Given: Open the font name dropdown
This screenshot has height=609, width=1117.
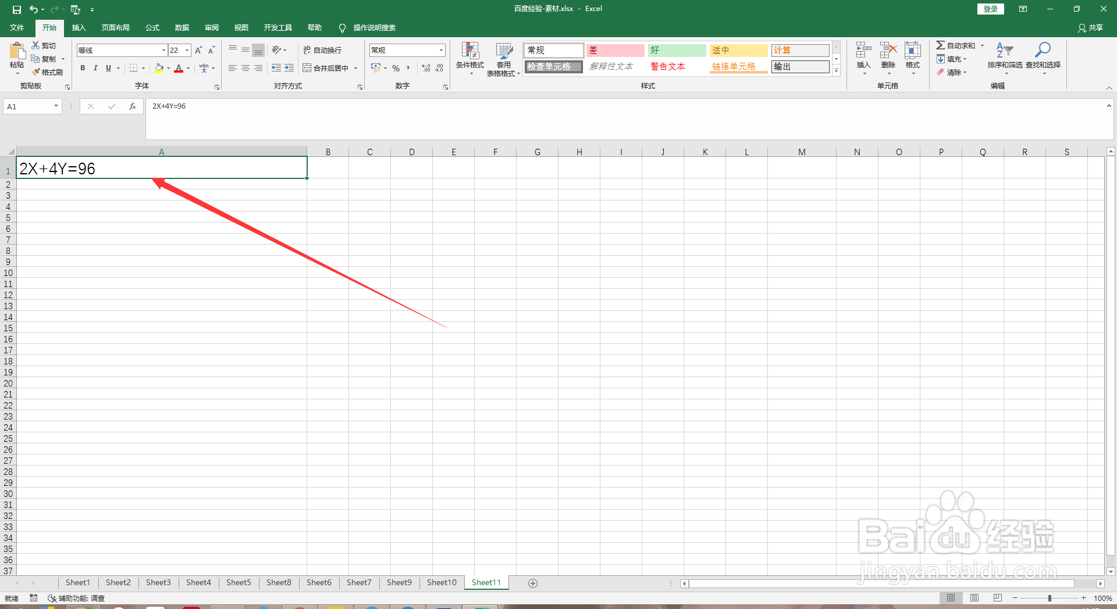Looking at the screenshot, I should point(163,51).
